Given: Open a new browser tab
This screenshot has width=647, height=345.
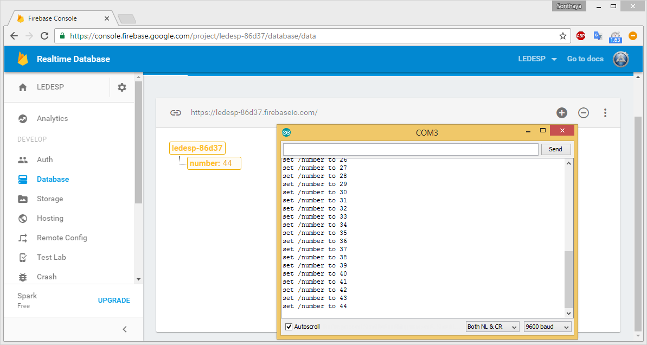Looking at the screenshot, I should click(126, 18).
